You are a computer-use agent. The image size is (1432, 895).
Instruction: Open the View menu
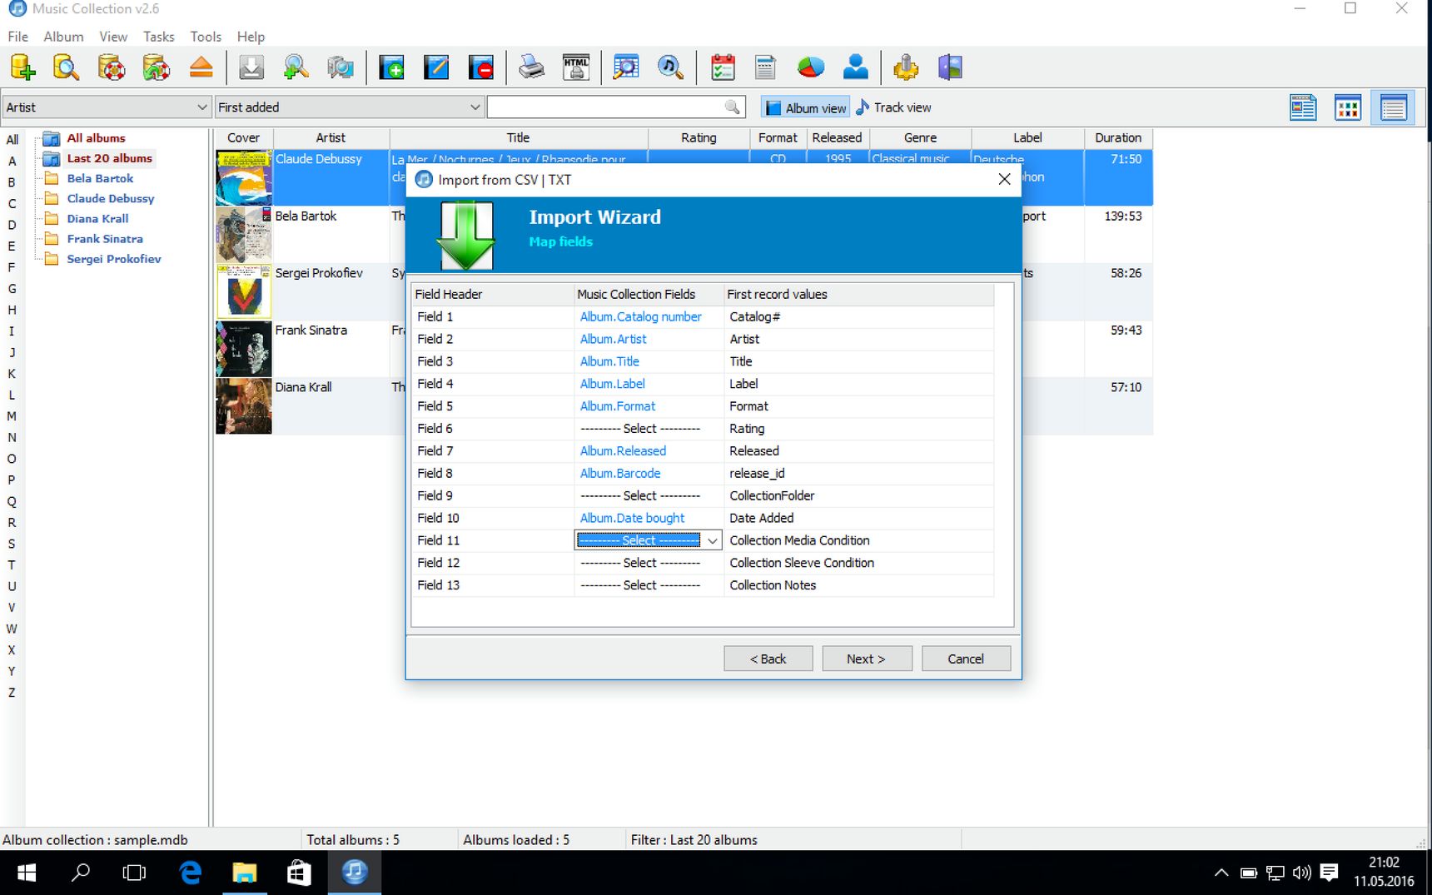pyautogui.click(x=113, y=37)
